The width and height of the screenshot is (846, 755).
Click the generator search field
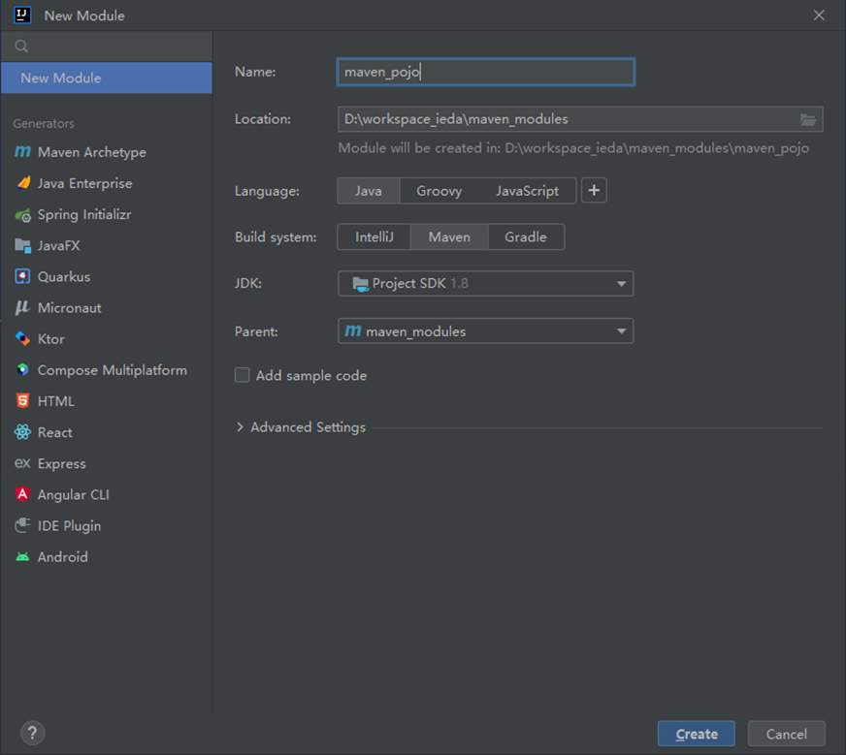(107, 47)
